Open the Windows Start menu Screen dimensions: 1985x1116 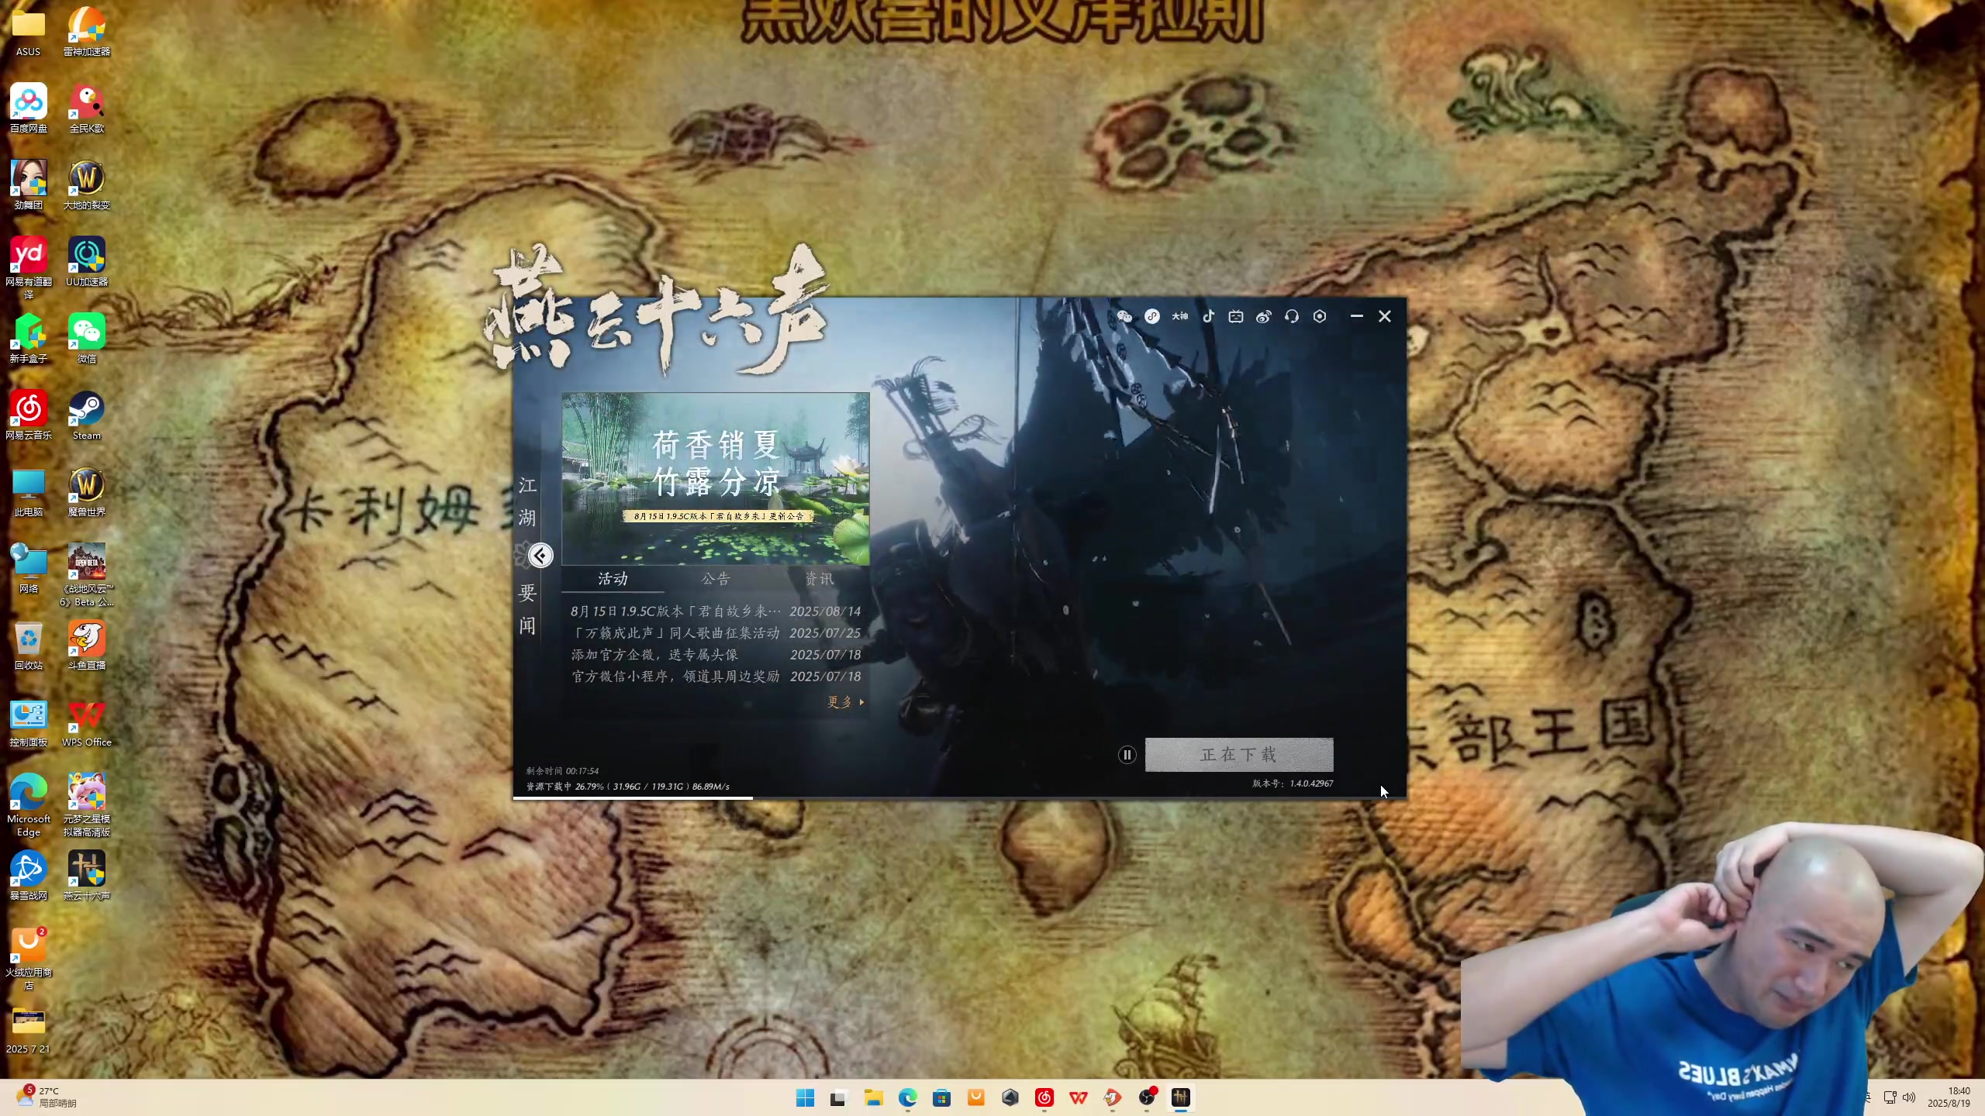click(x=805, y=1097)
